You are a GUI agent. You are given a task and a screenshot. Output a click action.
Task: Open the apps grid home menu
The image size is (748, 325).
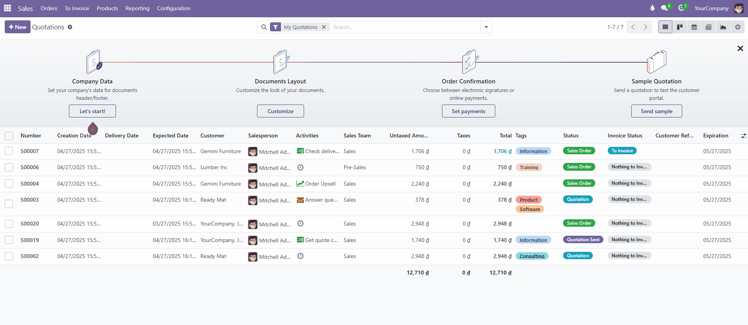[x=7, y=8]
